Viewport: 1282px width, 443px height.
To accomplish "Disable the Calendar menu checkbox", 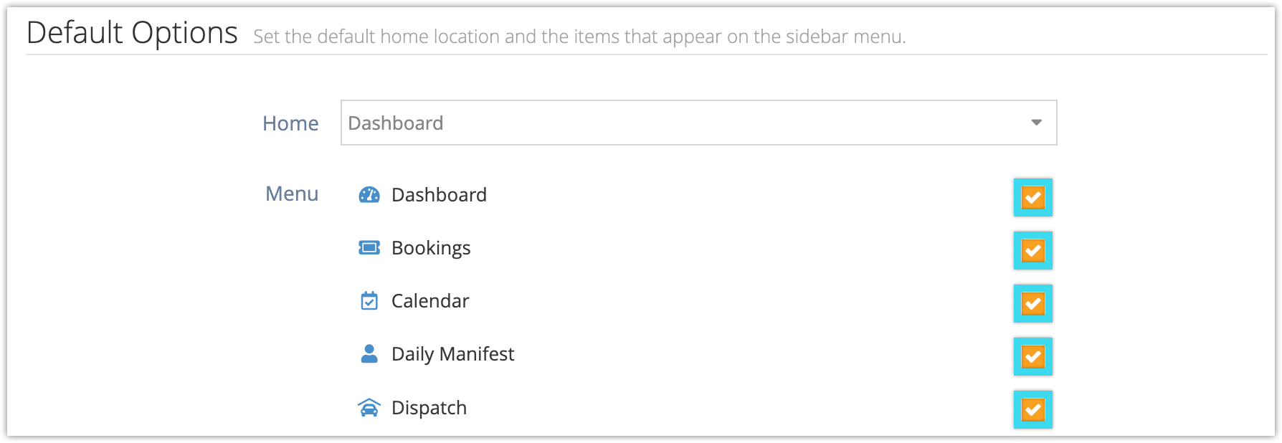I will click(x=1032, y=303).
